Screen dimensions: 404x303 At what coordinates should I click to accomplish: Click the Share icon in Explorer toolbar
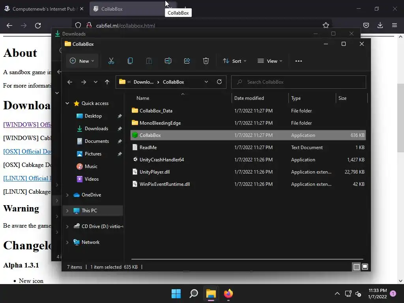tap(187, 61)
